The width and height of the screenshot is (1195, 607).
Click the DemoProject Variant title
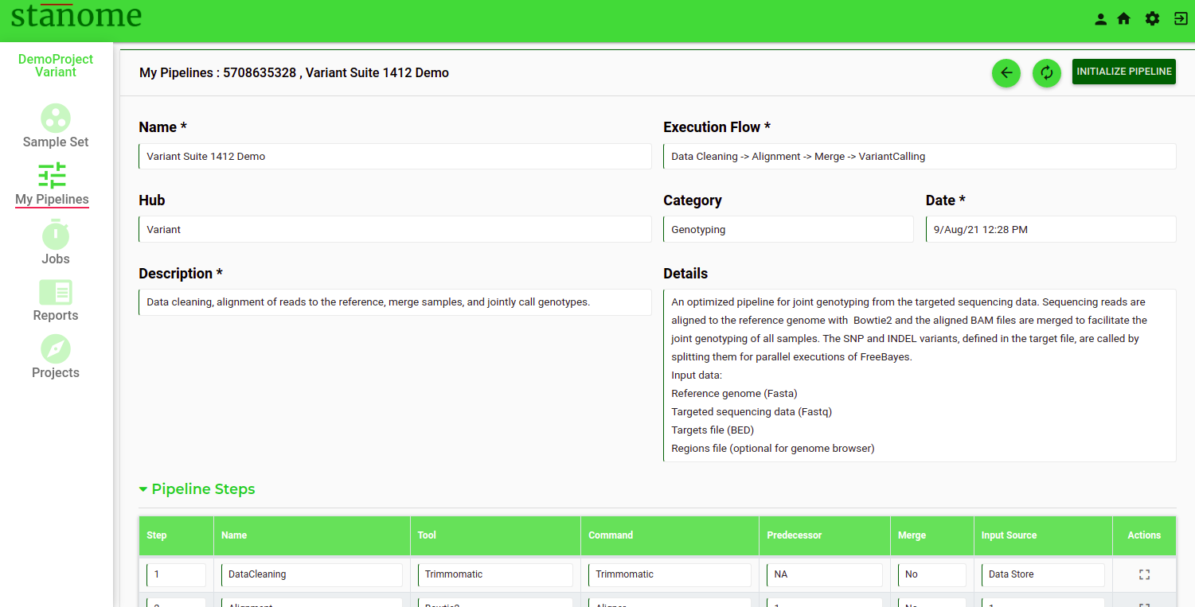pyautogui.click(x=56, y=65)
